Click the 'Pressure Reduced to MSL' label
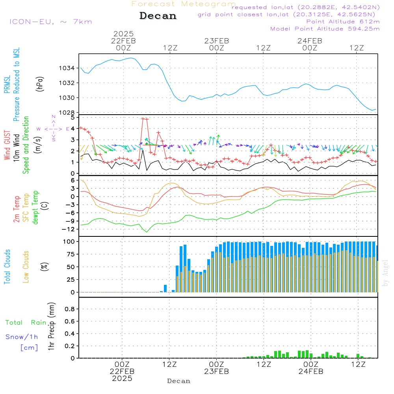The image size is (394, 394). pyautogui.click(x=16, y=84)
